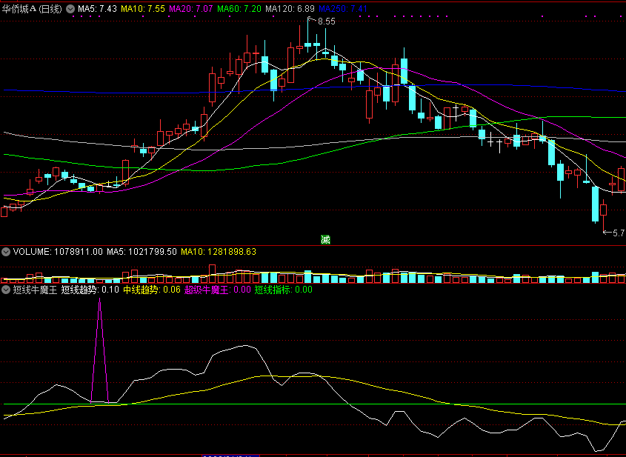Click the 8.55 high price annotation
626x457 pixels.
[326, 21]
